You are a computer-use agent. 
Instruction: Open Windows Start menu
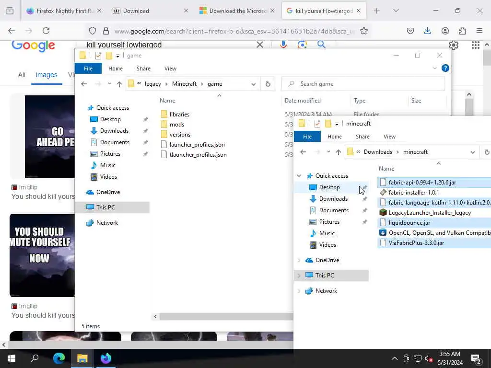pos(12,358)
